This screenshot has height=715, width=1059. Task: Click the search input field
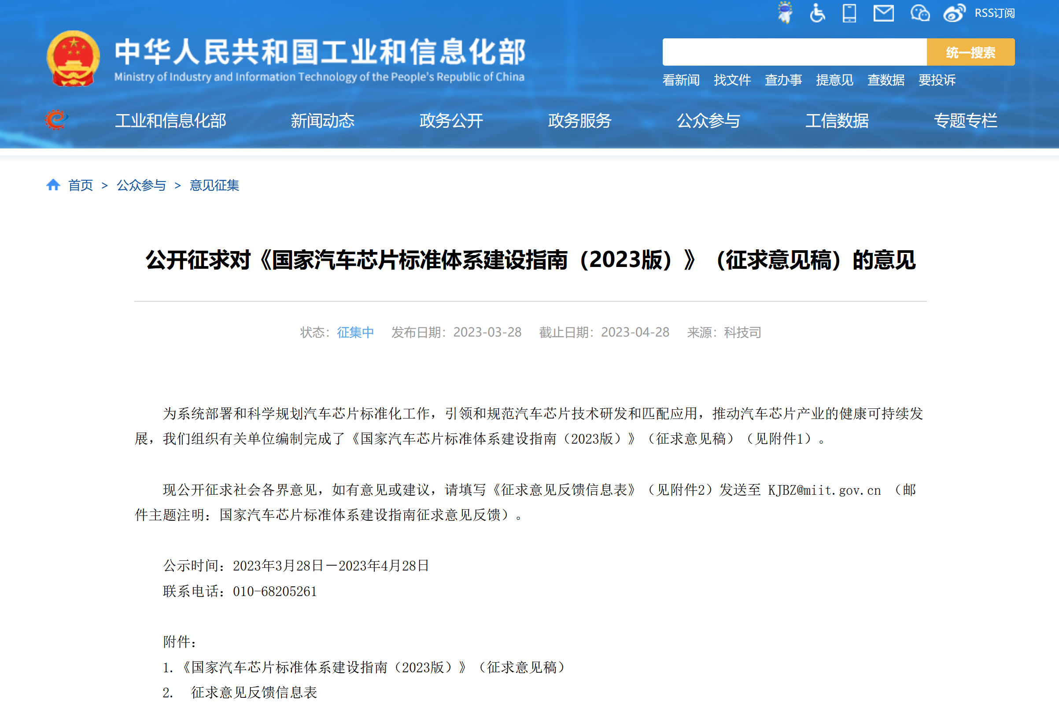[794, 52]
